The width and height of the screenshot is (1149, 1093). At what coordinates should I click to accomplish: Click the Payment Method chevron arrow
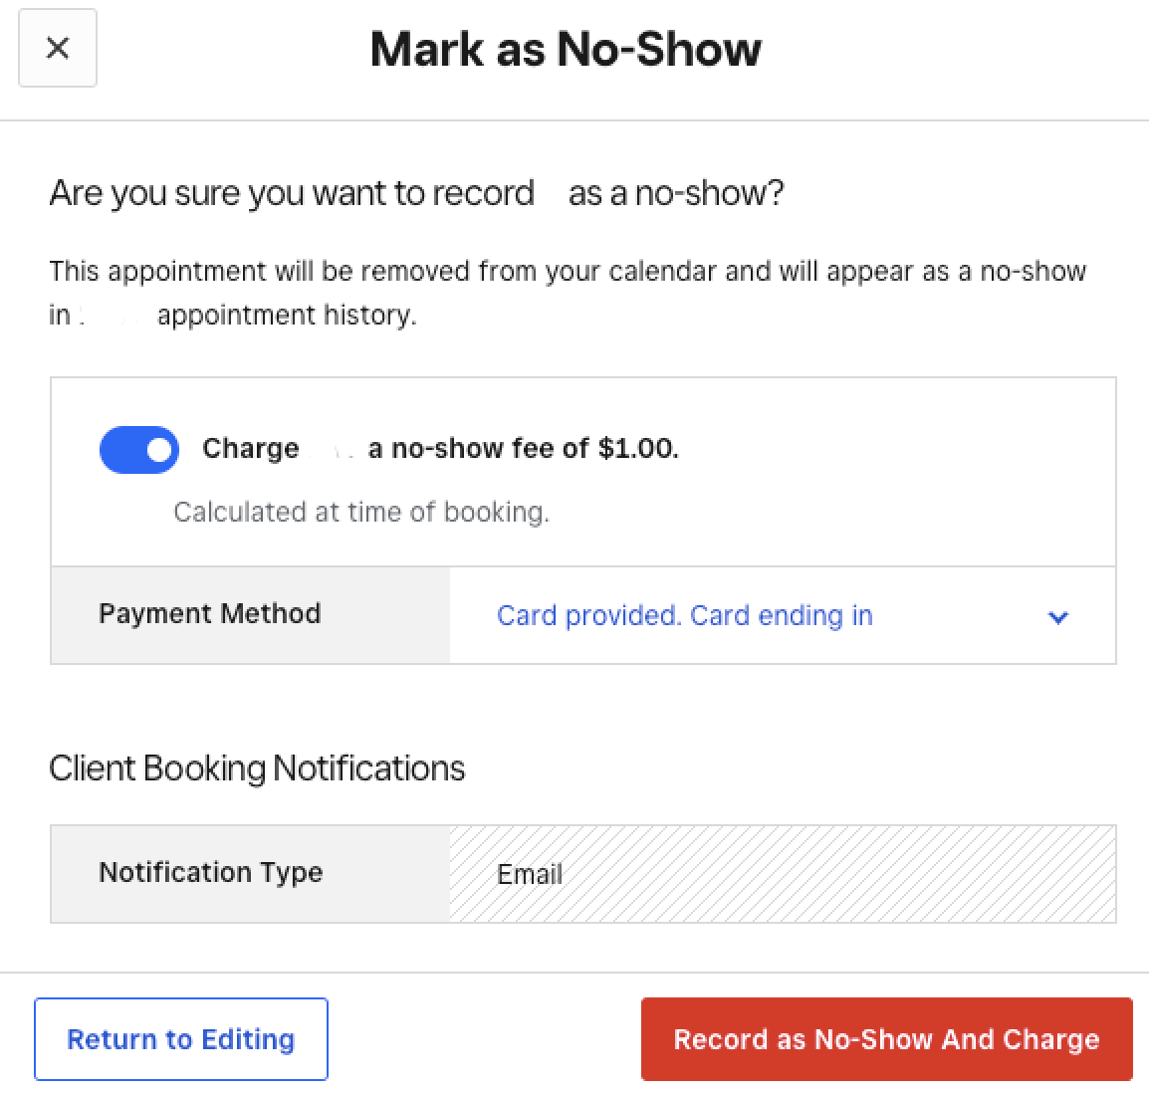1057,617
